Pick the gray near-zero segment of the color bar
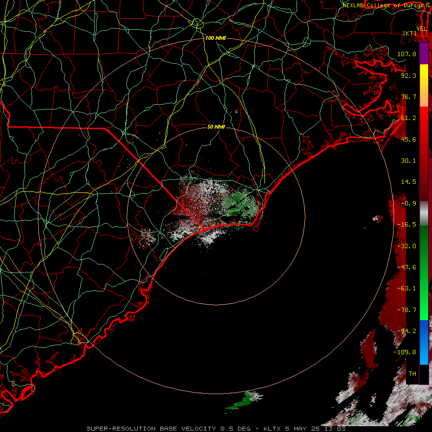 pyautogui.click(x=424, y=214)
